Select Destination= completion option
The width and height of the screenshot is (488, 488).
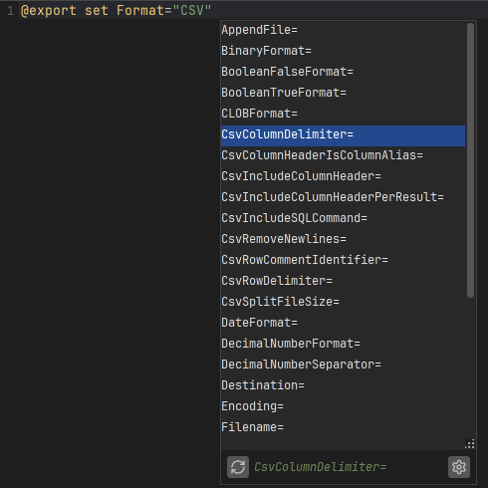[x=343, y=385]
